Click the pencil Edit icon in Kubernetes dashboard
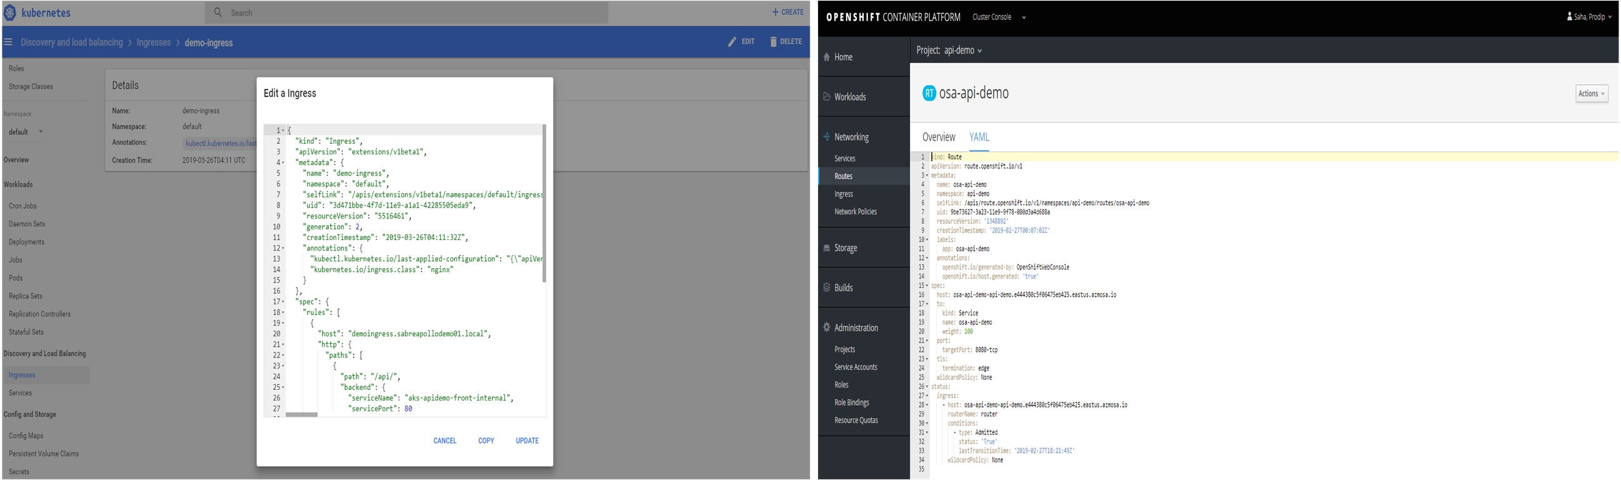The width and height of the screenshot is (1621, 480). click(731, 41)
